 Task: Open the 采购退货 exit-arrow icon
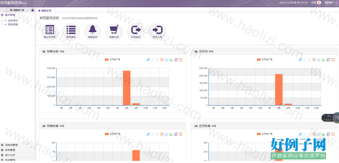(136, 30)
